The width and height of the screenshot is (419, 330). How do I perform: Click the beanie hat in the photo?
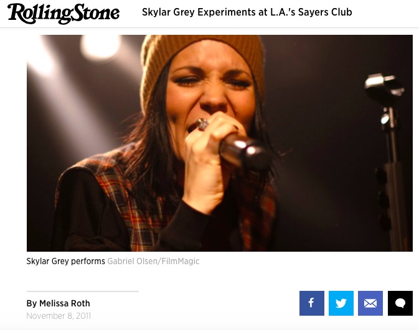(202, 62)
